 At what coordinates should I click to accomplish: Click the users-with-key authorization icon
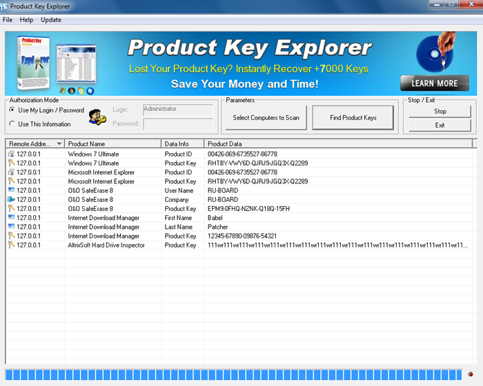point(97,117)
